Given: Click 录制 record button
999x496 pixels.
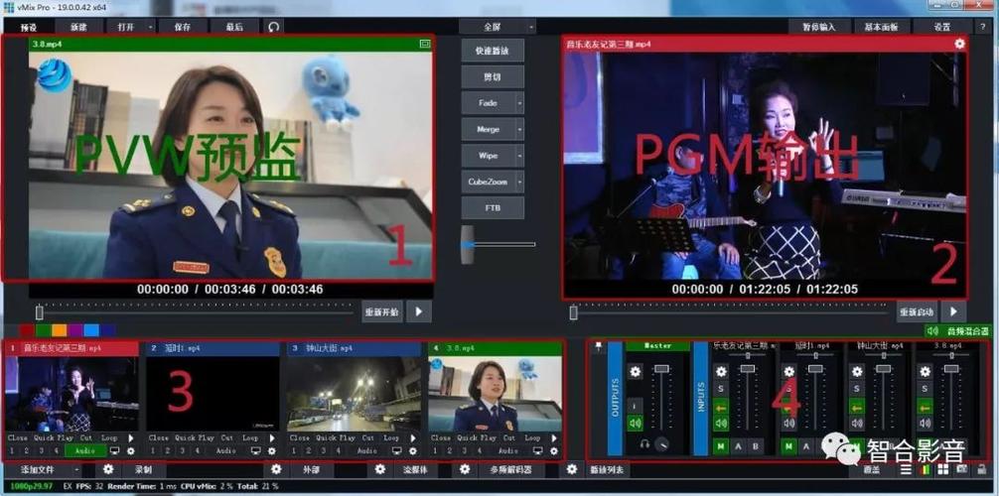Looking at the screenshot, I should pyautogui.click(x=143, y=470).
